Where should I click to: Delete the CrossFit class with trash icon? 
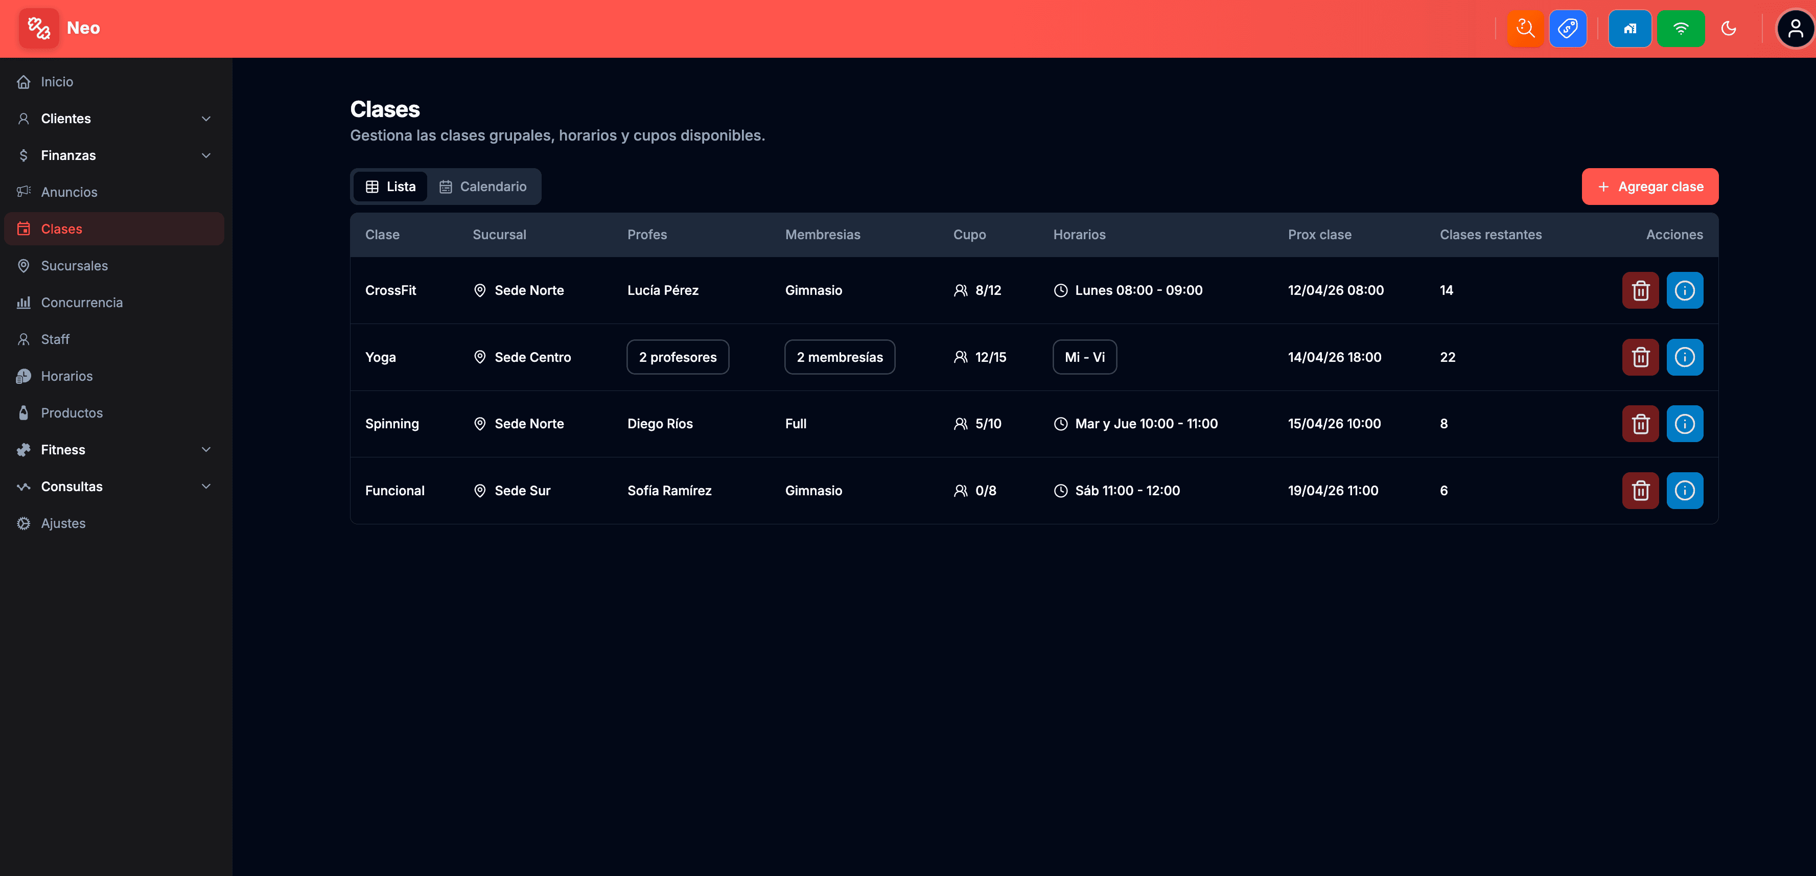pyautogui.click(x=1640, y=291)
